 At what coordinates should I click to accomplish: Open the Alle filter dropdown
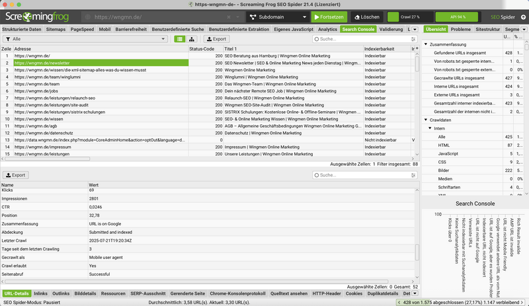85,39
